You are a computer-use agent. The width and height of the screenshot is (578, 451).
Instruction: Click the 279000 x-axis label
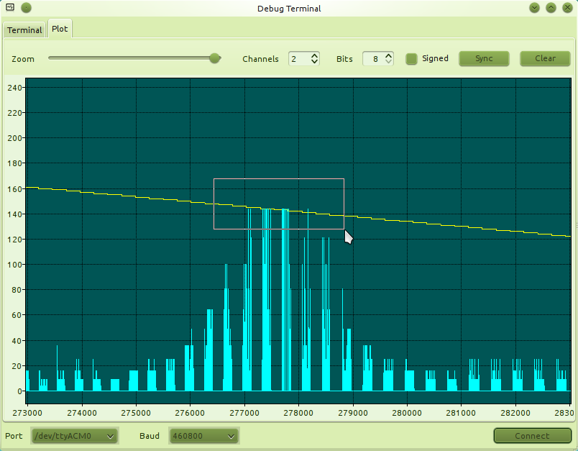353,413
